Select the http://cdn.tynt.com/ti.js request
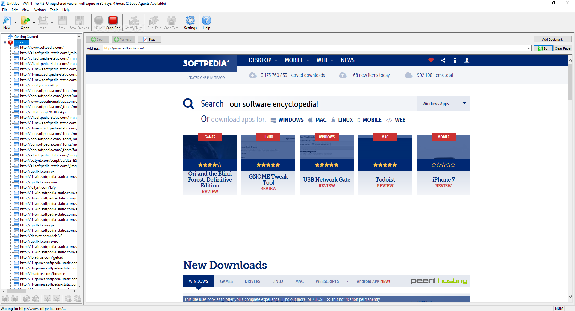Viewport: 575px width, 311px height. 39,85
